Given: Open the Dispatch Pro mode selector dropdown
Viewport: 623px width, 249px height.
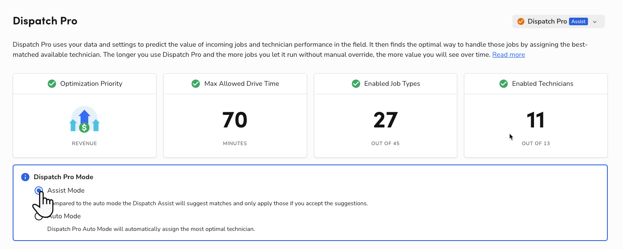Looking at the screenshot, I should click(547, 21).
